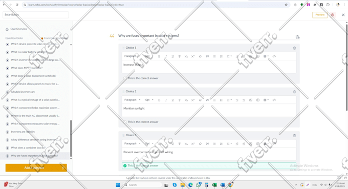The width and height of the screenshot is (348, 189).
Task: Insert numbered list in Choice 2 toolbar
Action: [221, 100]
